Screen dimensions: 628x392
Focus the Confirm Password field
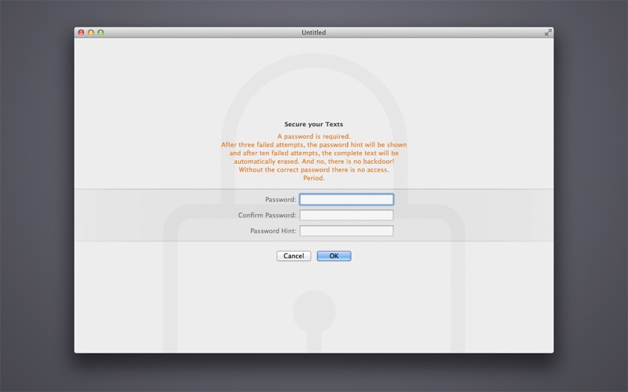346,215
